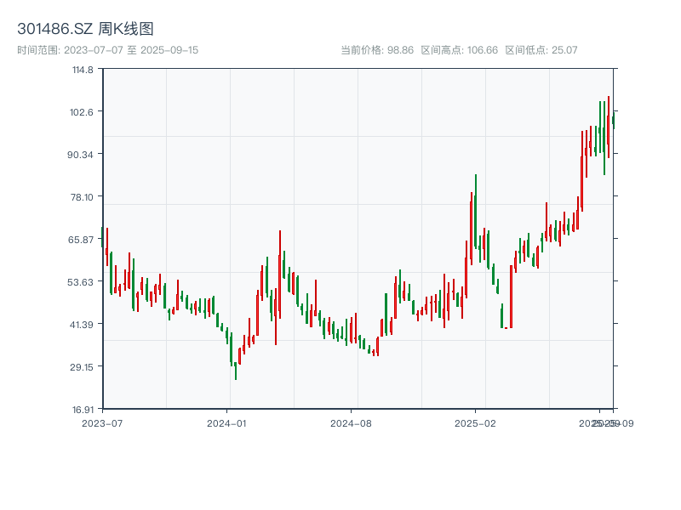Click y-axis label 29.15

82,367
